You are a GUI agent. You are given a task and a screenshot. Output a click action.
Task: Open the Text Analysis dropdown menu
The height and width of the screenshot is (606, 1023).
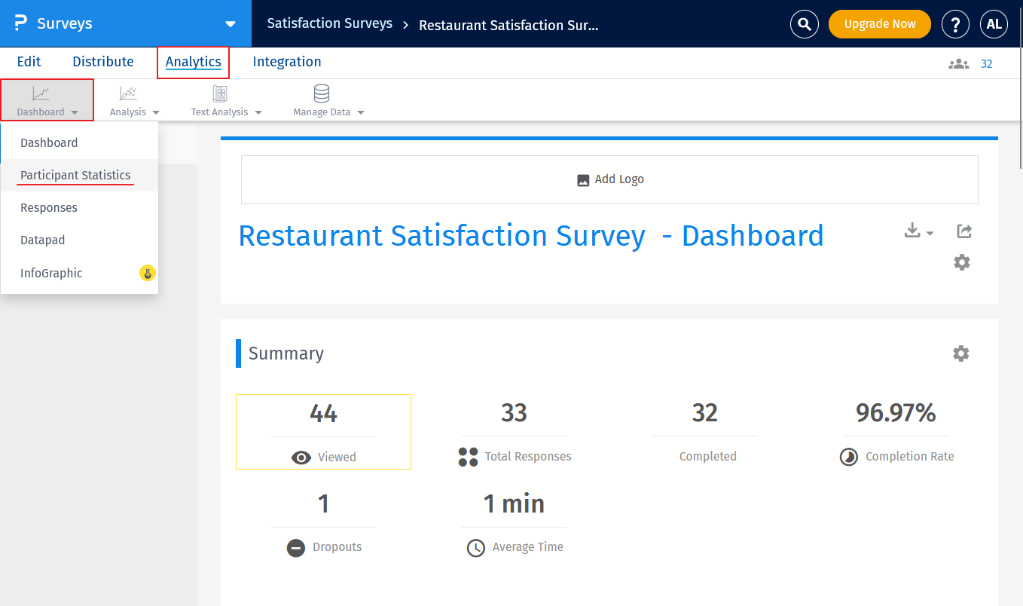pyautogui.click(x=226, y=101)
